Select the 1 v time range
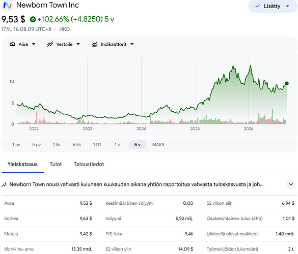The width and height of the screenshot is (298, 254). tap(117, 145)
